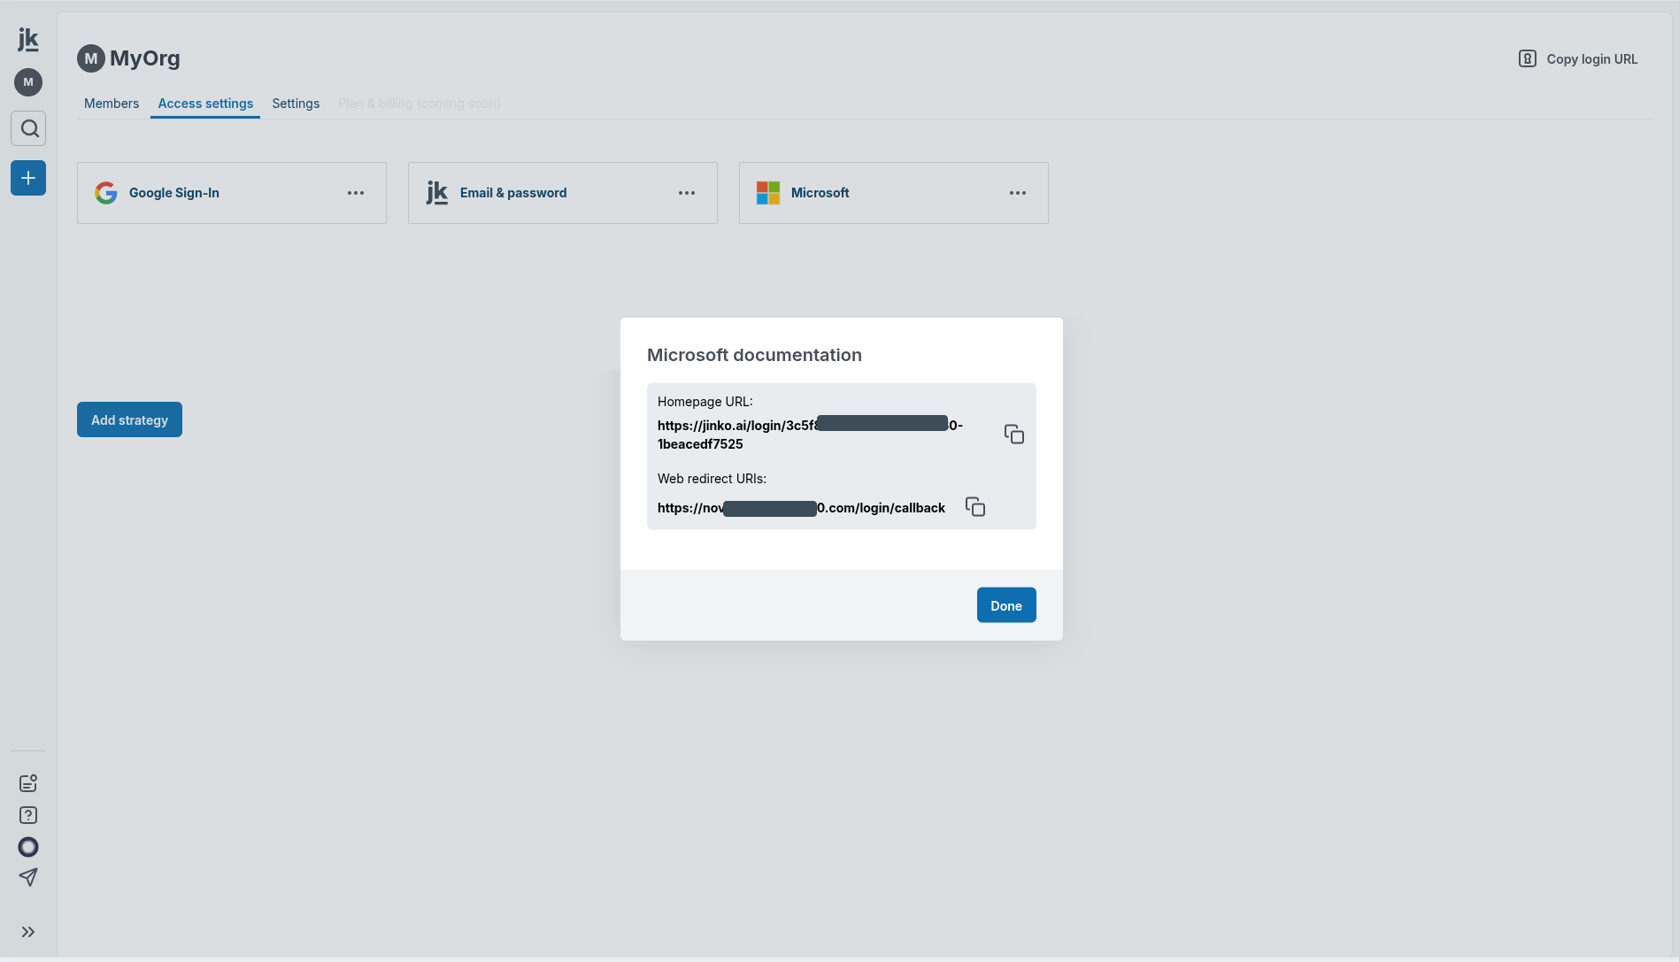Click the Google logo on Google Sign-In card
The image size is (1679, 962).
click(105, 192)
